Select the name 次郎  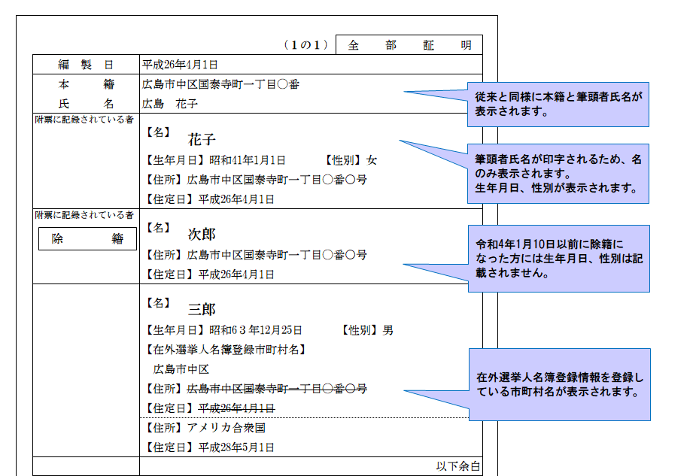pyautogui.click(x=202, y=235)
